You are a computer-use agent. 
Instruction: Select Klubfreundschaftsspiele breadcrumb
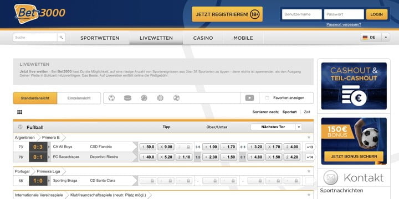point(108,195)
